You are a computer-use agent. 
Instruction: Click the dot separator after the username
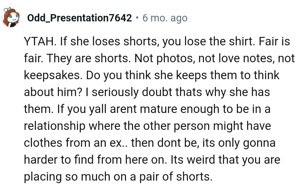137,18
